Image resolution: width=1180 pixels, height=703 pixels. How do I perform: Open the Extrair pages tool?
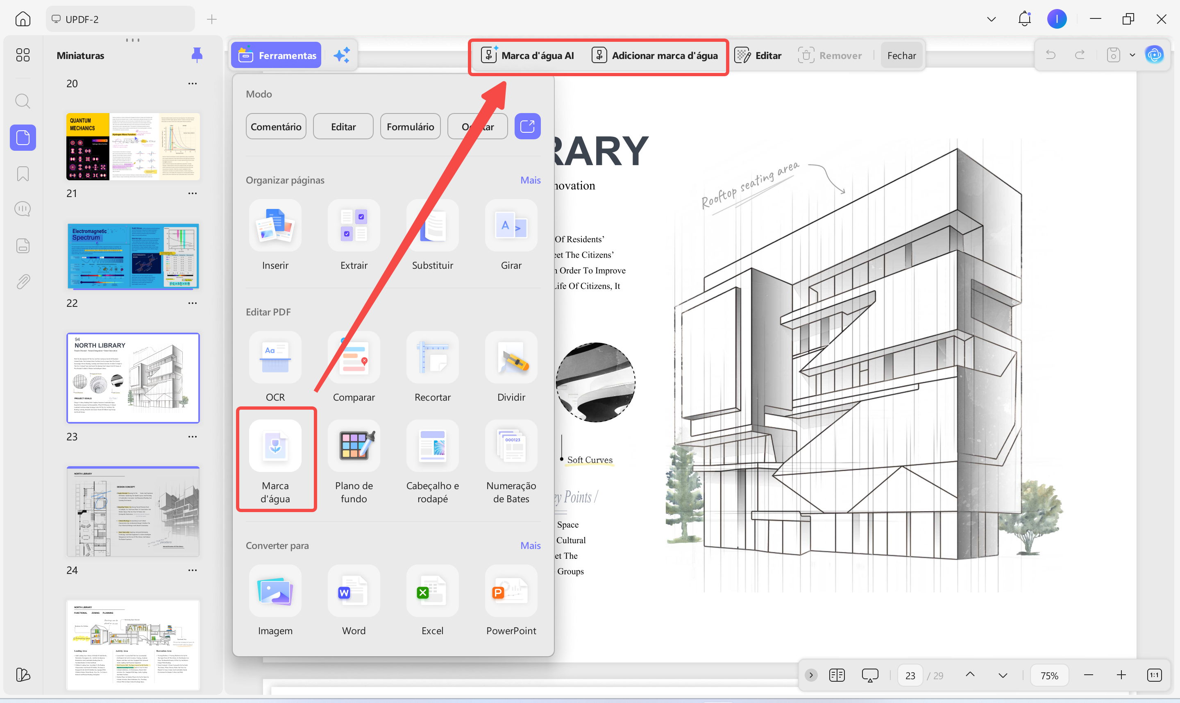pos(354,236)
